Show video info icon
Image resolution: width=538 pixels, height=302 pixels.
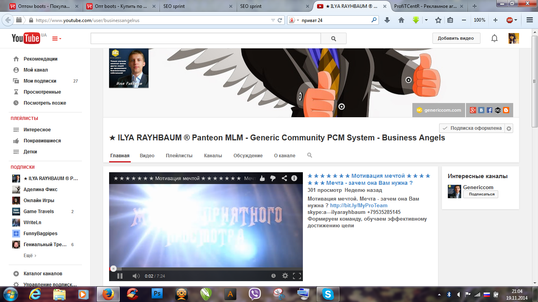[294, 178]
